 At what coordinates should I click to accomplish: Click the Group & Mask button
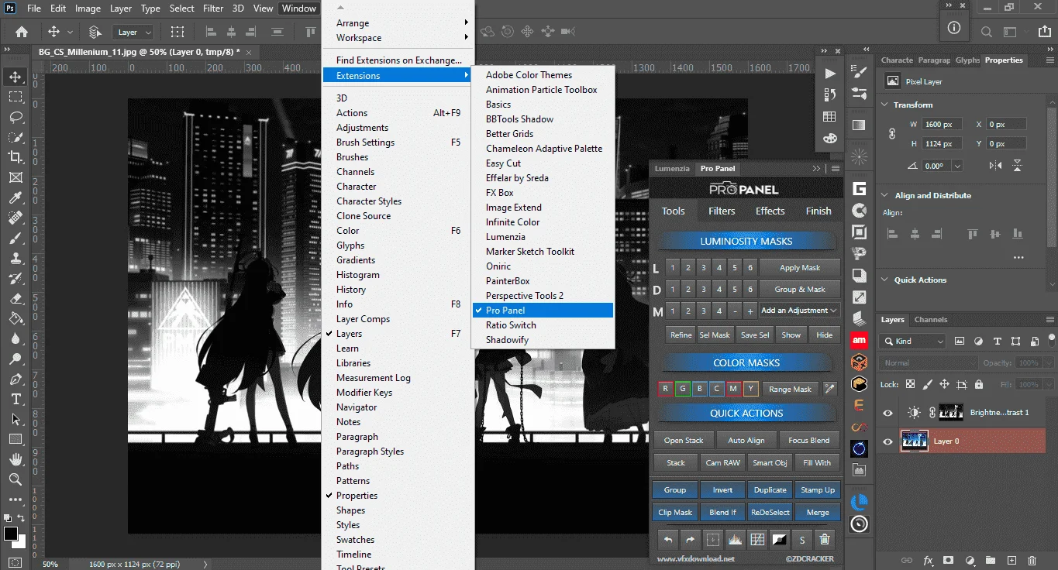pyautogui.click(x=800, y=290)
